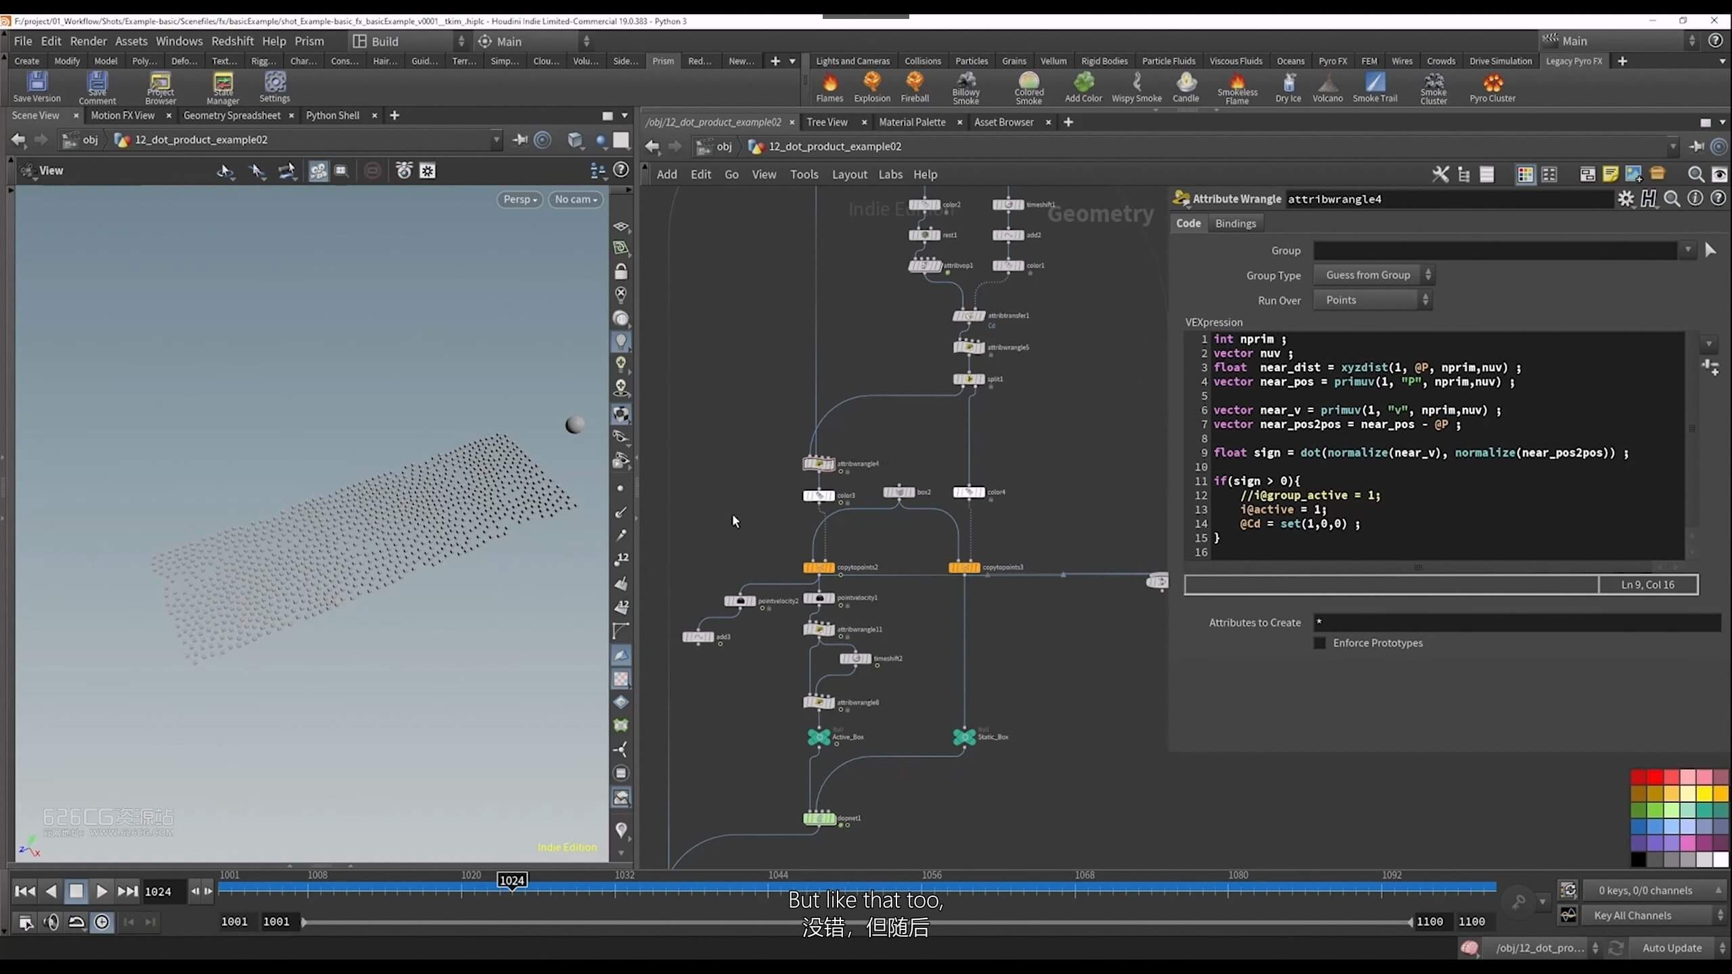Click the Smoke Cluster shelf tool
The image size is (1732, 974).
1433,89
